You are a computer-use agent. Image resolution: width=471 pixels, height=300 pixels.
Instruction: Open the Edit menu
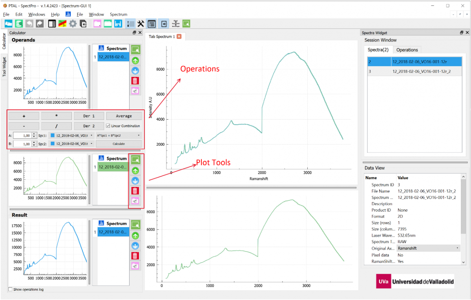[x=19, y=15]
